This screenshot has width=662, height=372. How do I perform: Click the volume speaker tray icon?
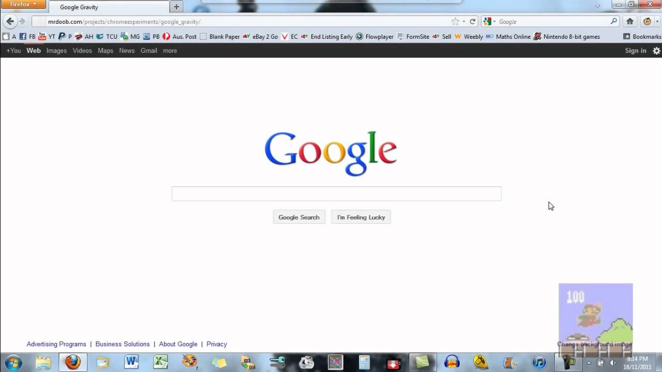pyautogui.click(x=612, y=363)
